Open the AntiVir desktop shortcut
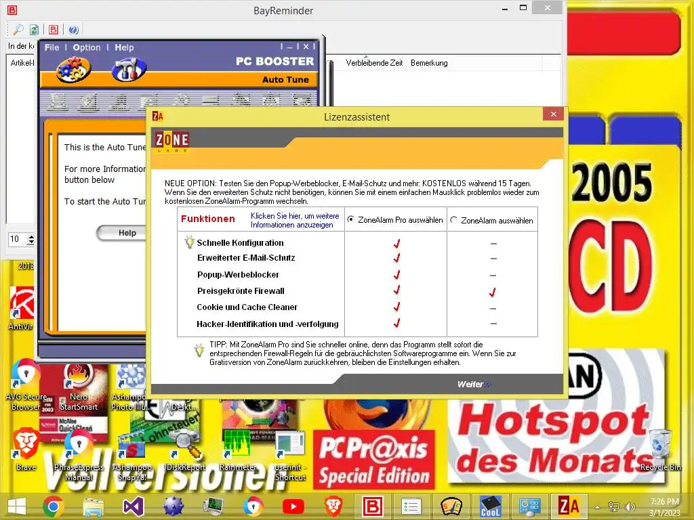Image resolution: width=694 pixels, height=520 pixels. [x=21, y=308]
